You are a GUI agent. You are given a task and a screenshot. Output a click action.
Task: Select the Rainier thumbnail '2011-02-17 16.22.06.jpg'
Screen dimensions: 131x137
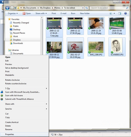[x=75, y=48]
